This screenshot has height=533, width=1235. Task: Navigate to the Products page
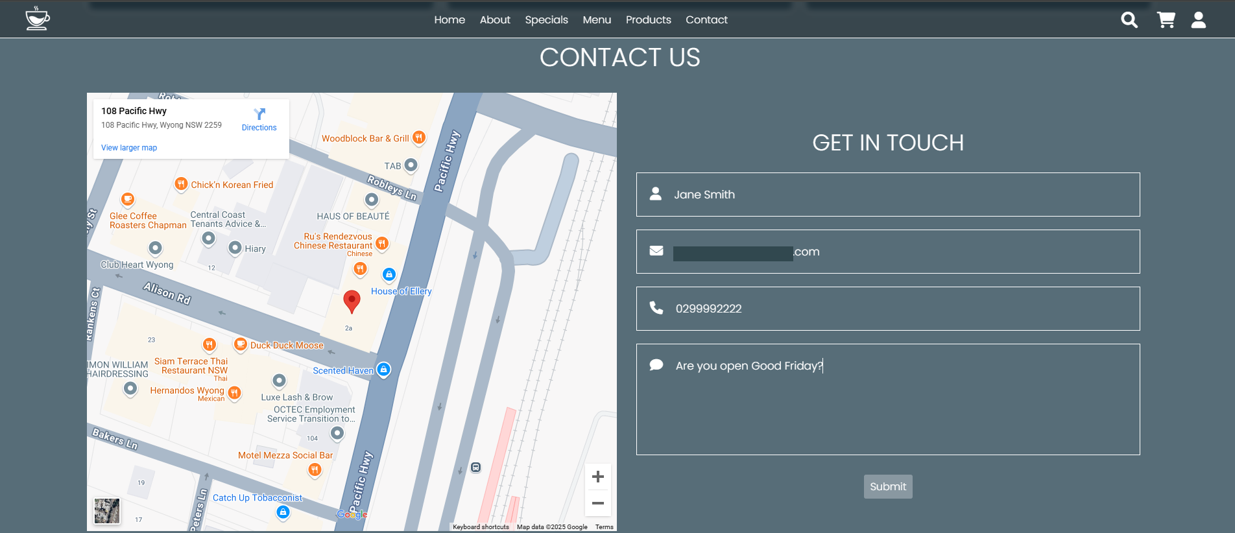[x=648, y=20]
